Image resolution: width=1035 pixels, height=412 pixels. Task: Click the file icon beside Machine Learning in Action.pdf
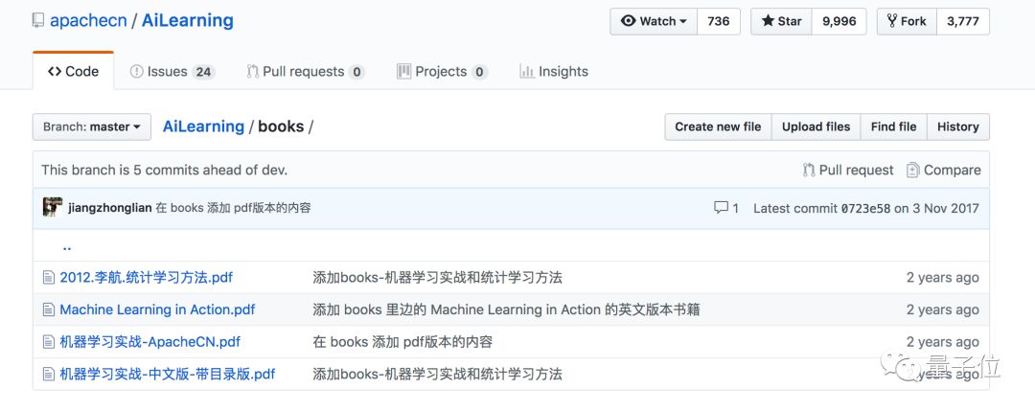click(49, 309)
